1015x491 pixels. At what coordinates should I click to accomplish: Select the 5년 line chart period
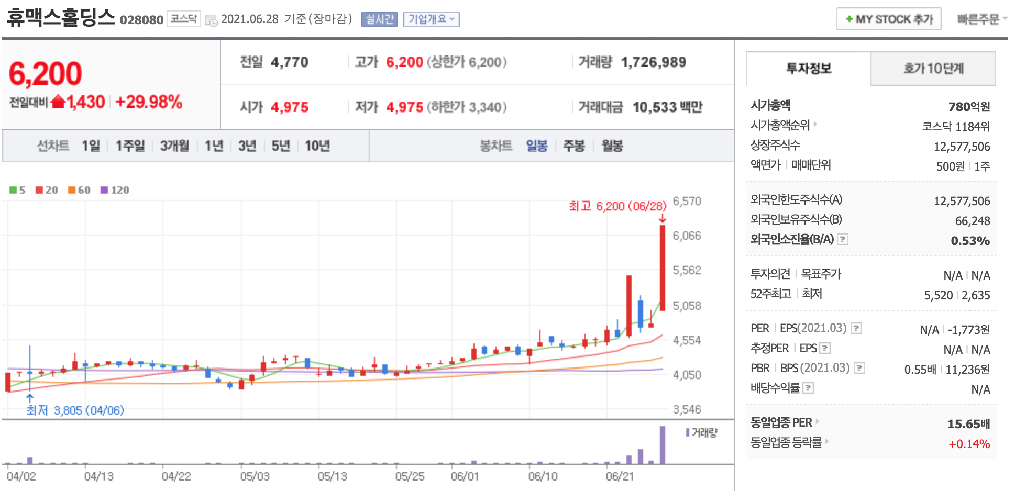coord(281,146)
